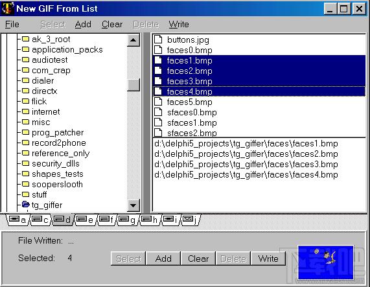Click the ak_3_root folder icon
The height and width of the screenshot is (287, 370).
coord(25,39)
